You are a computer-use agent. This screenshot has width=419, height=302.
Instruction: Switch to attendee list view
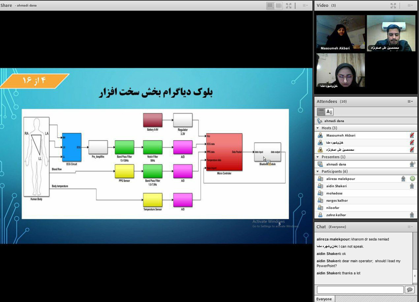(321, 112)
